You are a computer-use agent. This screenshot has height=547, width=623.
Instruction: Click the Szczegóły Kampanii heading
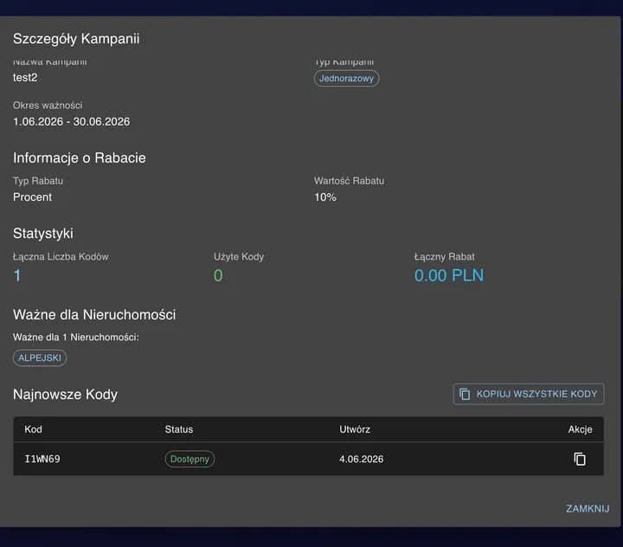[x=76, y=39]
